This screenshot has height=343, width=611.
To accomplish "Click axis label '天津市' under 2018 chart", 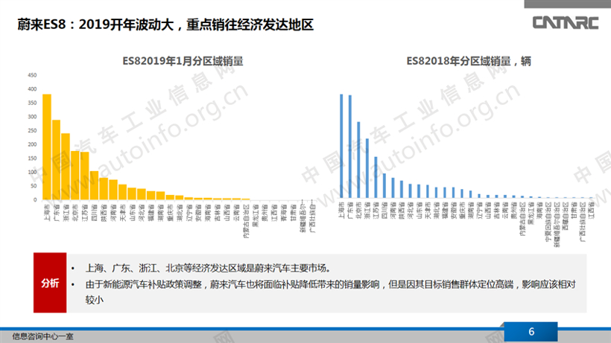I will pyautogui.click(x=428, y=211).
